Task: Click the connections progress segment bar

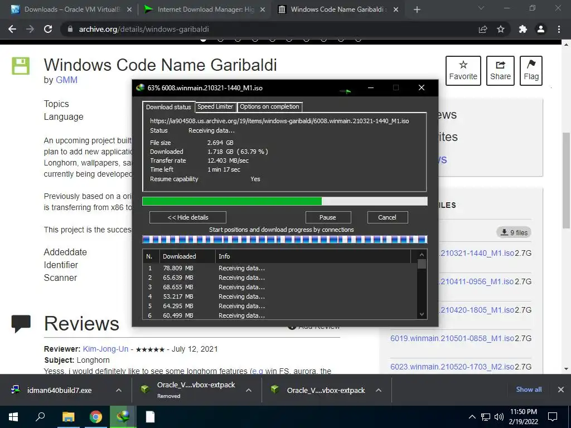Action: (285, 240)
